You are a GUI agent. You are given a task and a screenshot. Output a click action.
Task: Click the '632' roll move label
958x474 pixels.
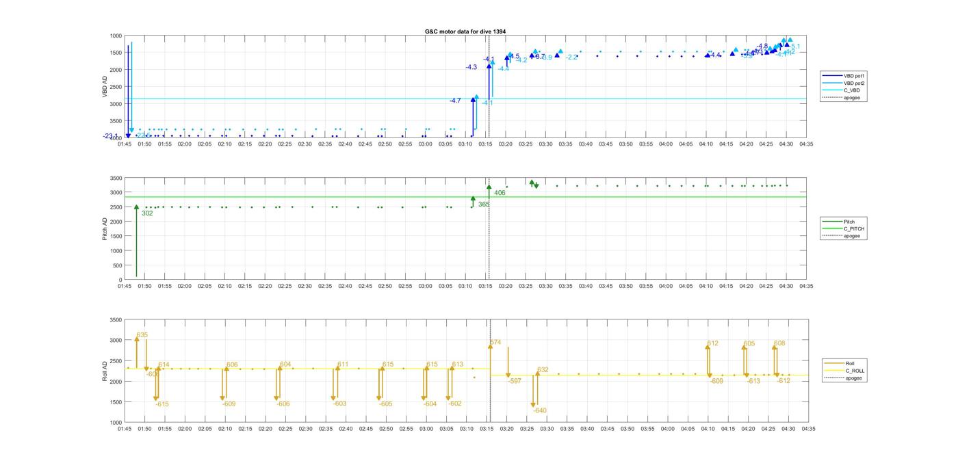point(543,370)
